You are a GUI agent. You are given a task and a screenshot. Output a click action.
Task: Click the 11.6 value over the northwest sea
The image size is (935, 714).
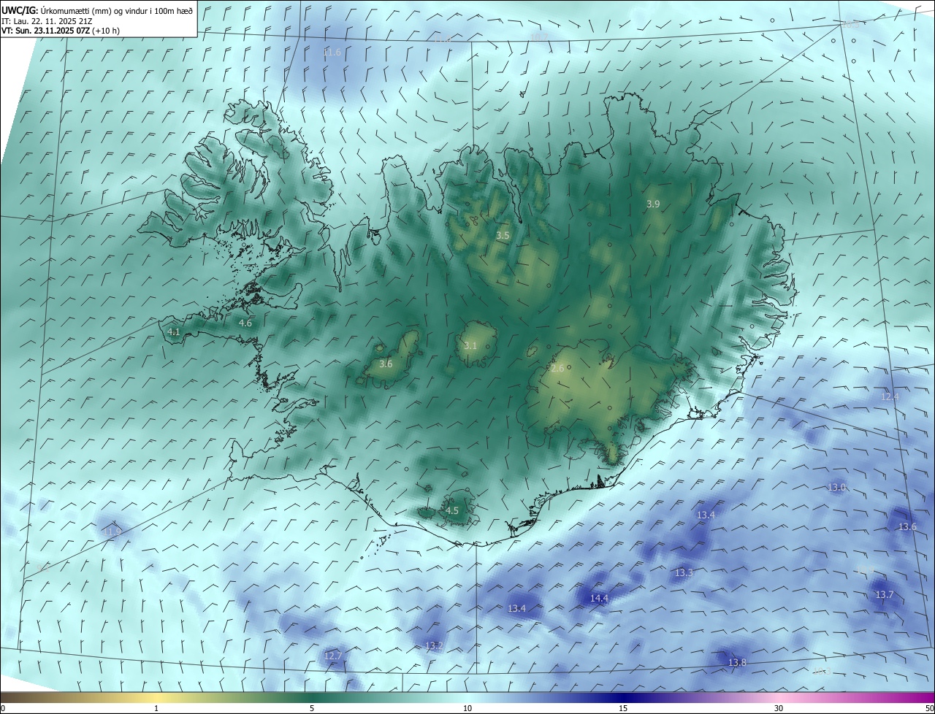click(x=332, y=53)
